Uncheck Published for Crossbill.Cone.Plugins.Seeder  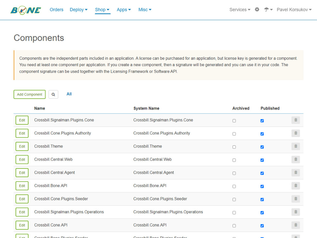[262, 200]
